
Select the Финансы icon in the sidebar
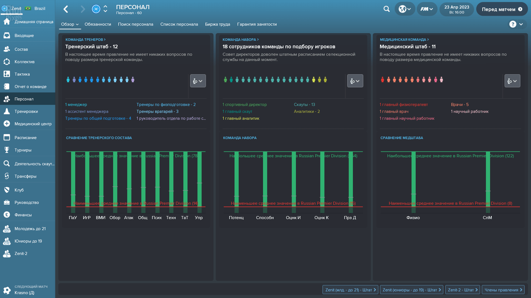[6, 215]
